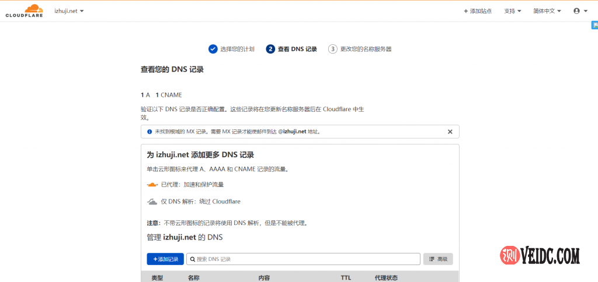Click the 代理状态 column header
Viewport: 598px width, 282px height.
387,278
